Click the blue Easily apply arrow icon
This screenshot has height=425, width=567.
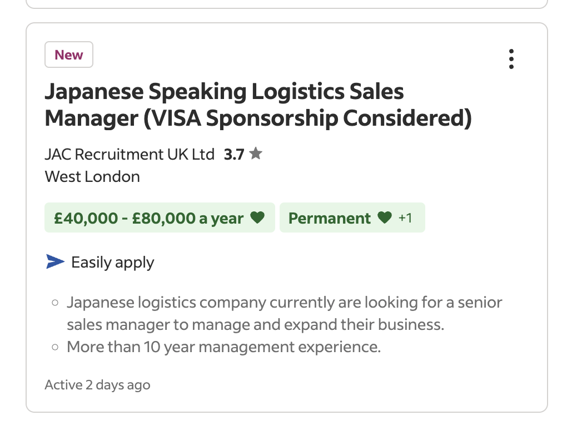click(x=55, y=261)
